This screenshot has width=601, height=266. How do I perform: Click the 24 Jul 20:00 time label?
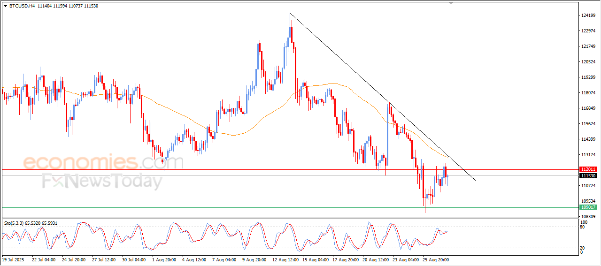pos(73,259)
